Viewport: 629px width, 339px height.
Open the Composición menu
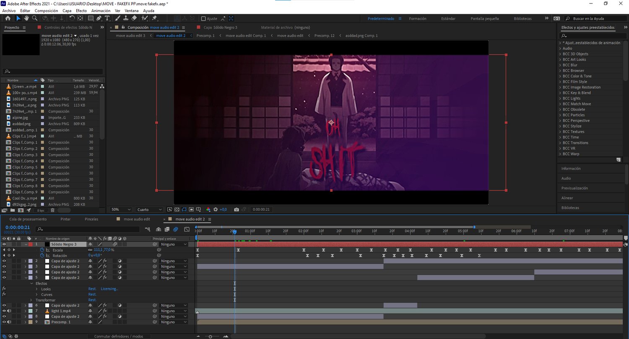46,10
